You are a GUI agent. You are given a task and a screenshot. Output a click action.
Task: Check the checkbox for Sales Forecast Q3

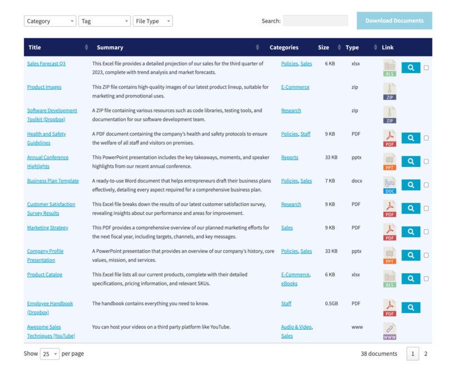(425, 68)
